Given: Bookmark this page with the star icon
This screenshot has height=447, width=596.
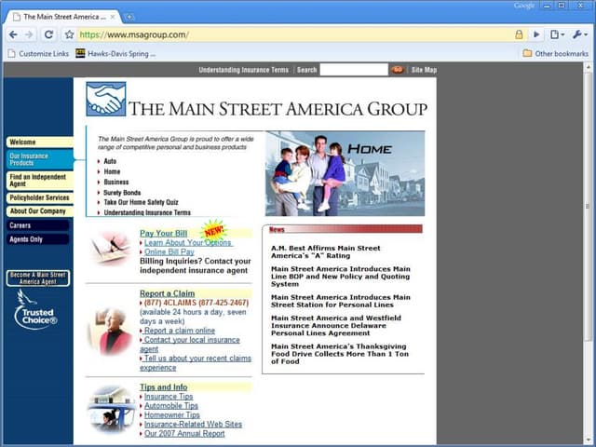Looking at the screenshot, I should click(69, 34).
